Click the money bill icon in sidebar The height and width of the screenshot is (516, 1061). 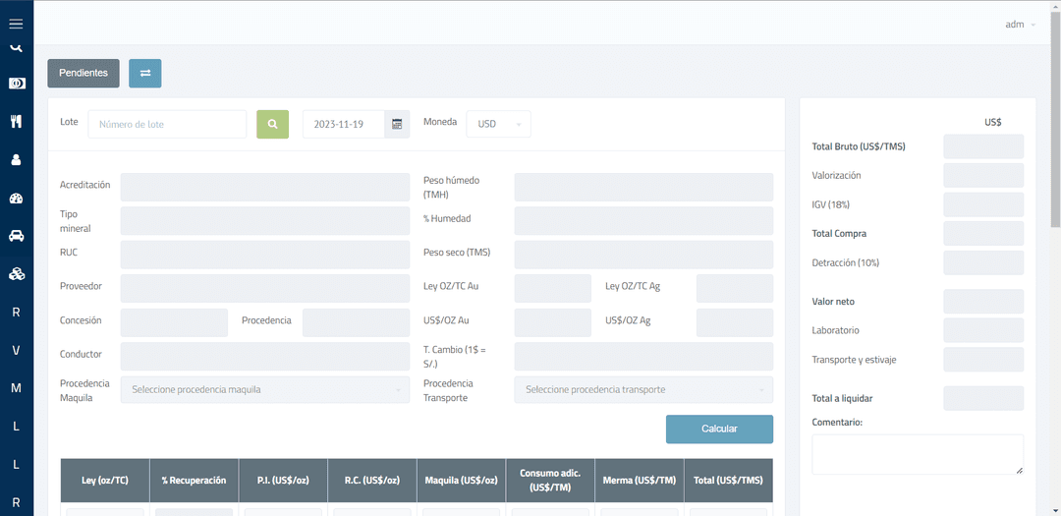pyautogui.click(x=16, y=84)
